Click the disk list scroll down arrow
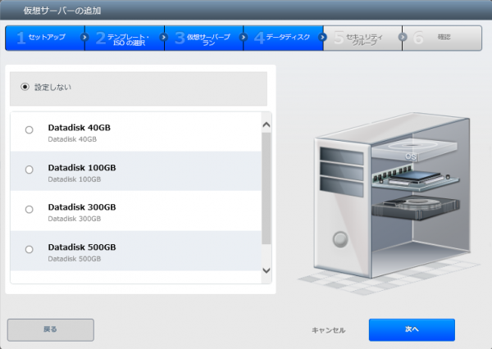This screenshot has width=492, height=349. tap(266, 270)
